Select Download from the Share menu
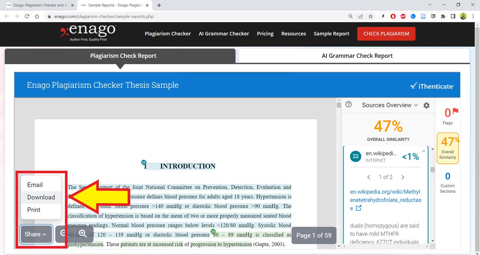Image resolution: width=480 pixels, height=255 pixels. (x=41, y=197)
